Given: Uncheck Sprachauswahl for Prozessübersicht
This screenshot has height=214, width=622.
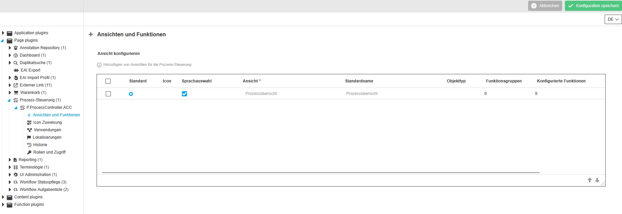Looking at the screenshot, I should click(184, 94).
